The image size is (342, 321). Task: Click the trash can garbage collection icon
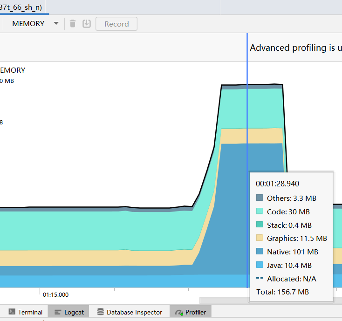click(73, 24)
